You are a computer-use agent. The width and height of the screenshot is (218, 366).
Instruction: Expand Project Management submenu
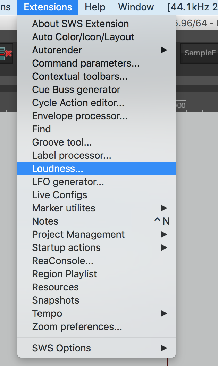78,235
